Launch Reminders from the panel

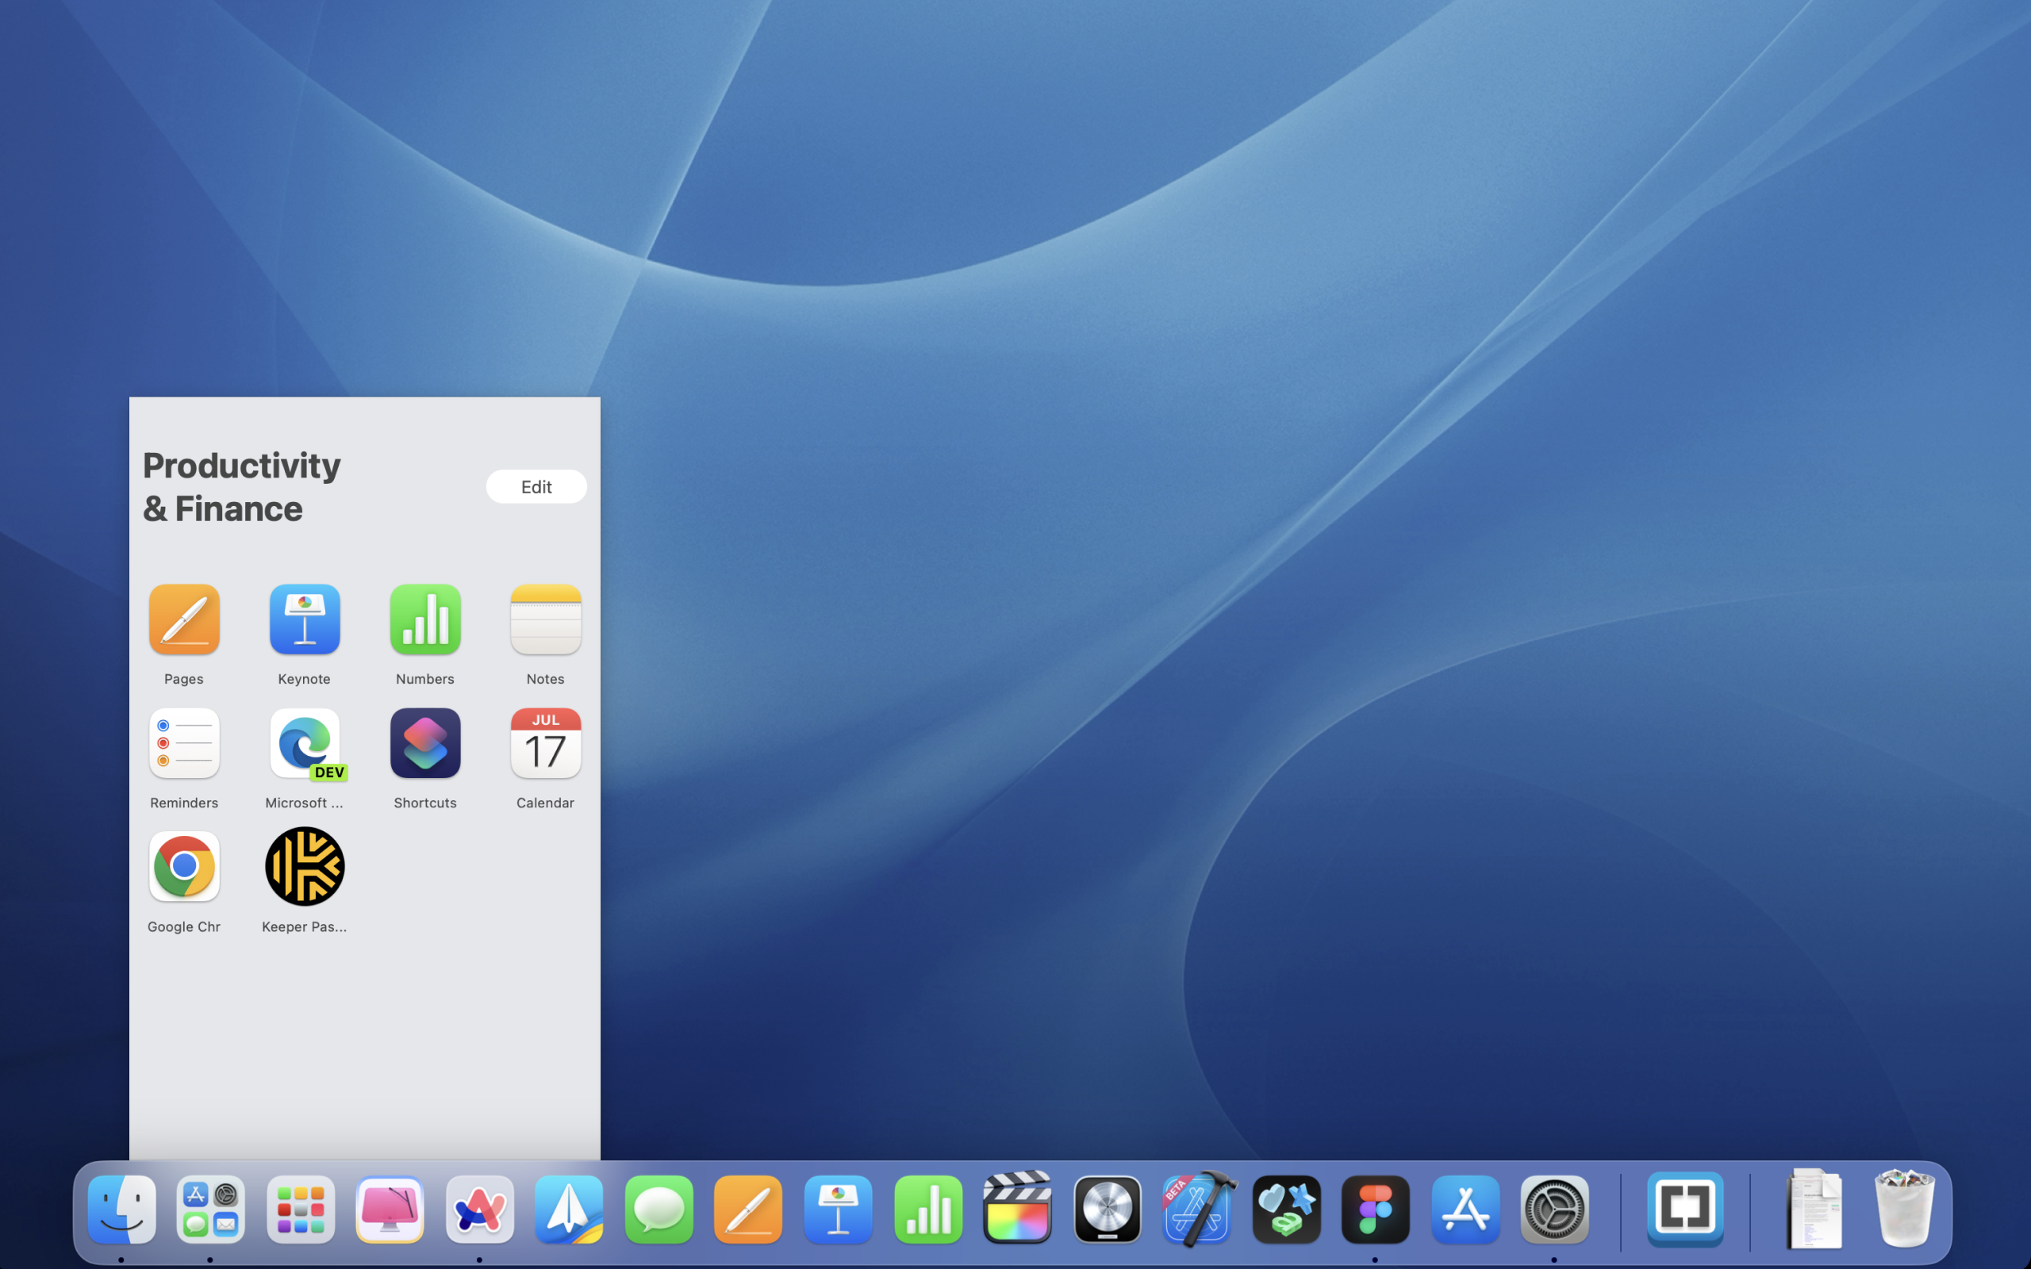pos(184,744)
